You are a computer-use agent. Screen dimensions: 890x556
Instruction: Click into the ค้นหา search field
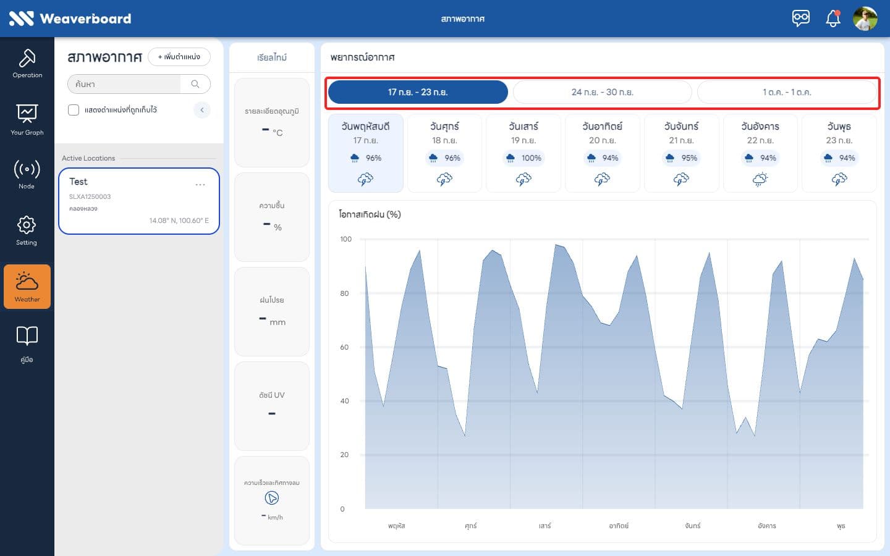click(124, 84)
